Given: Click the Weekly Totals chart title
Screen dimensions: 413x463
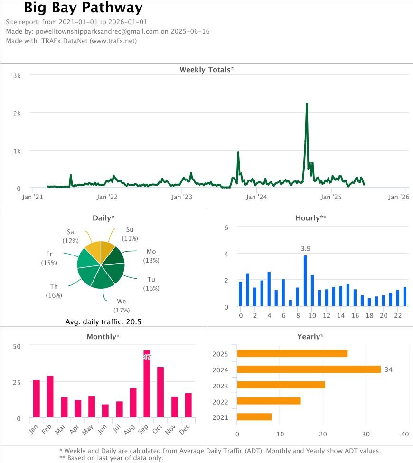Looking at the screenshot, I should point(206,70).
